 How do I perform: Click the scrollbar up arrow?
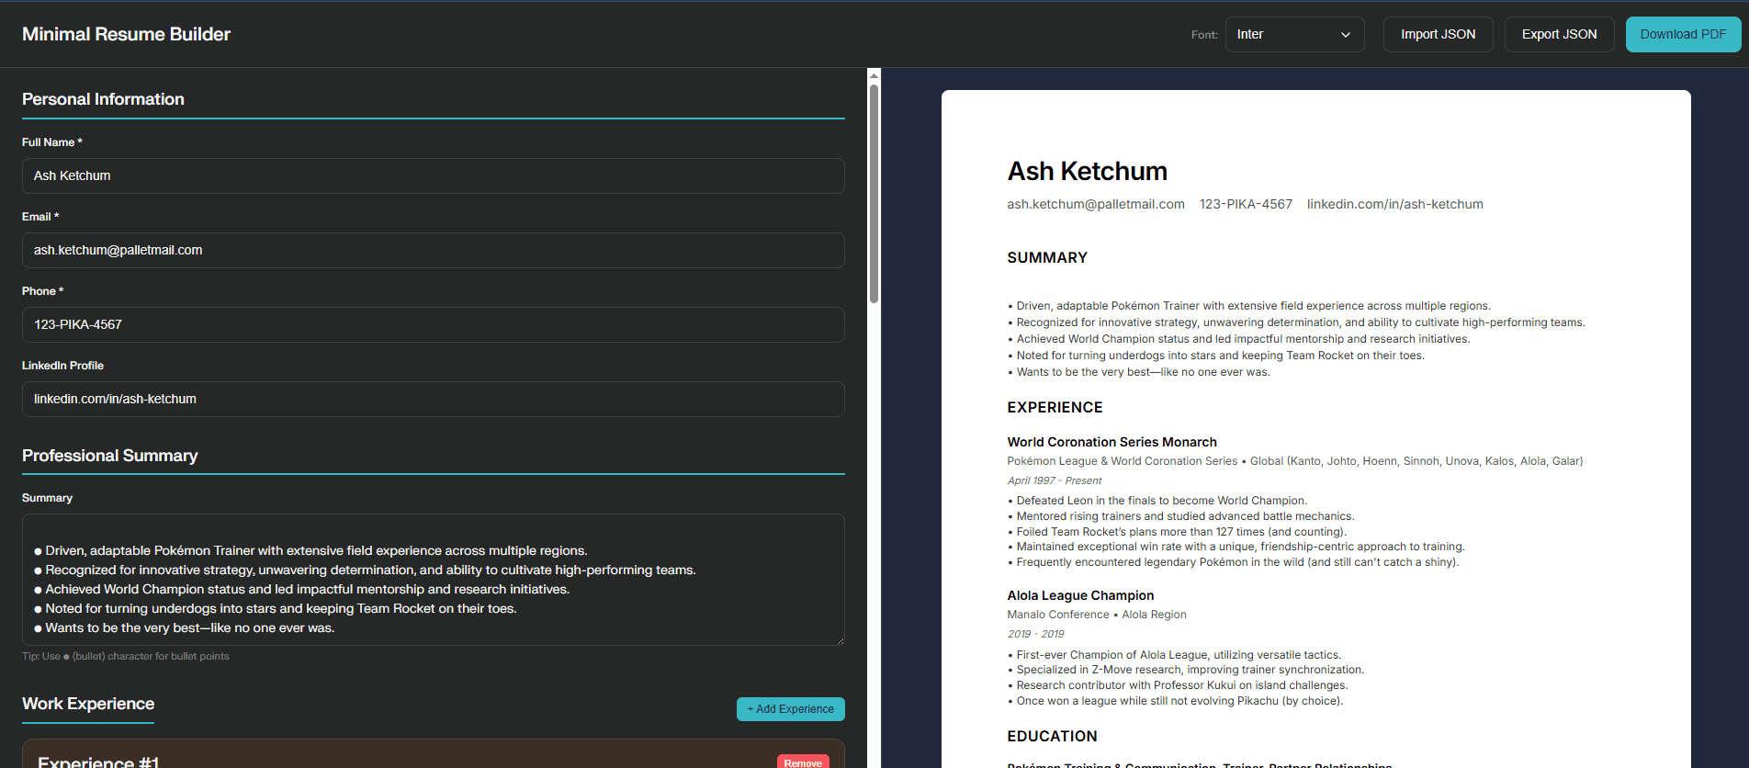pos(874,75)
